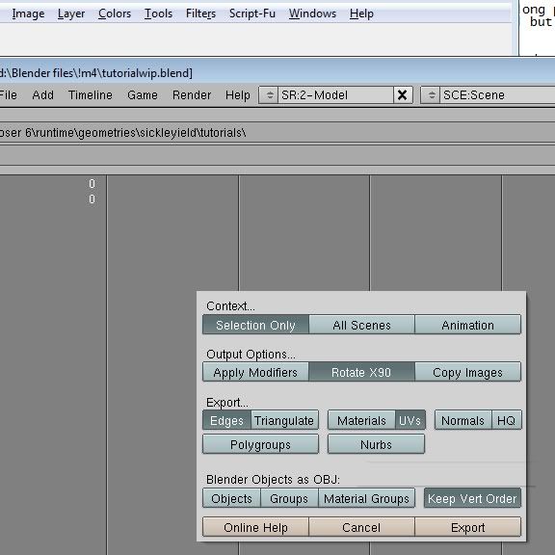
Task: Enable Triangulate export option
Action: [284, 420]
